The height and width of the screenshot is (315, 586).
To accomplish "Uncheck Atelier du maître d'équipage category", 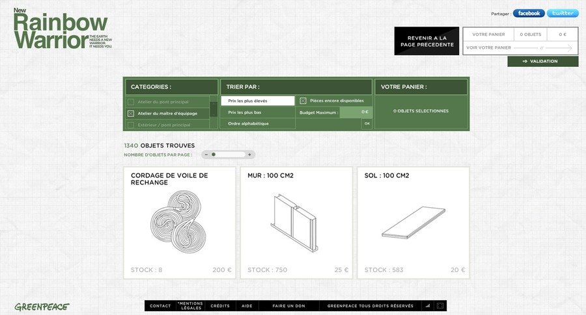I will [131, 113].
